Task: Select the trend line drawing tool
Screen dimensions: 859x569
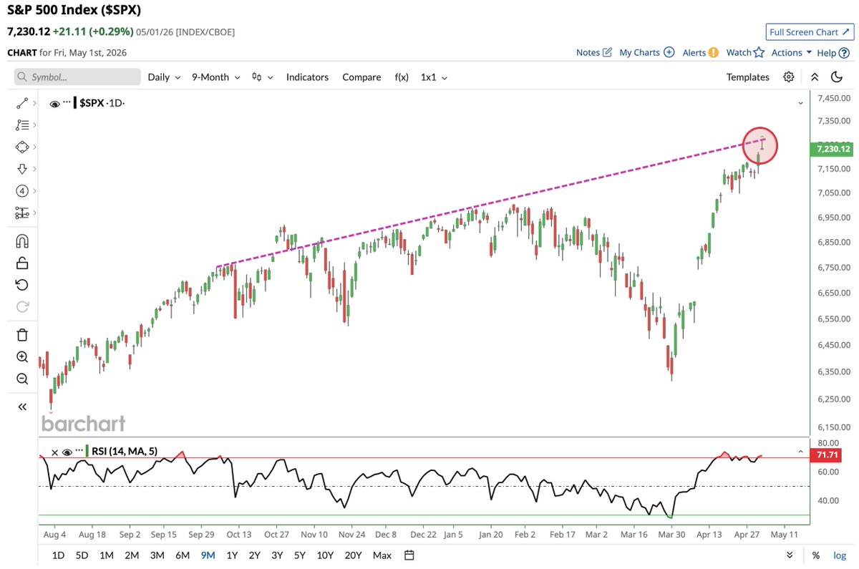Action: coord(21,103)
